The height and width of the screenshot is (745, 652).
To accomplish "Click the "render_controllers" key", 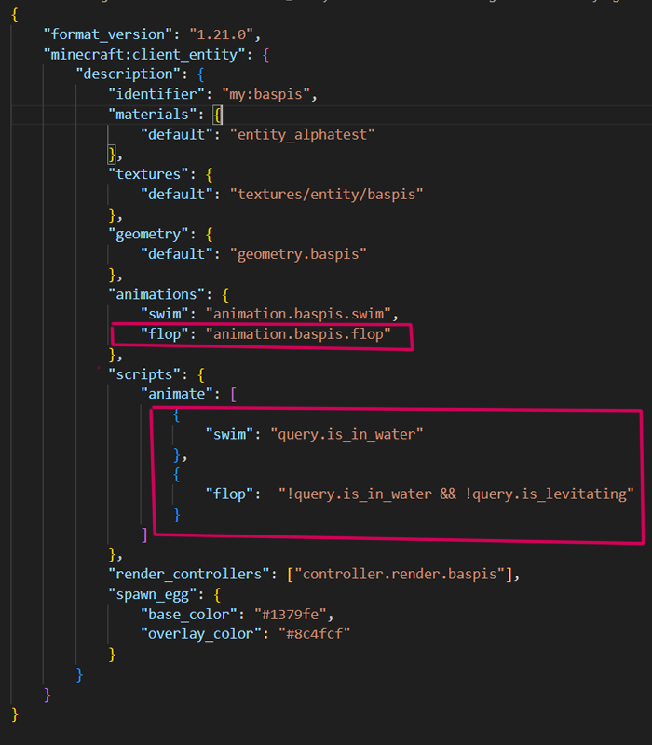I will [x=189, y=574].
